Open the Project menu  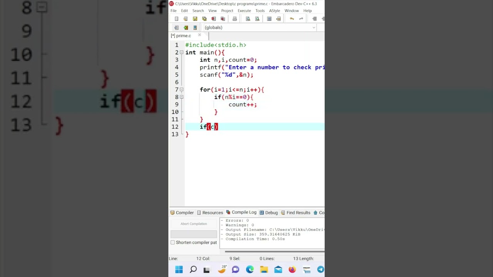227,11
